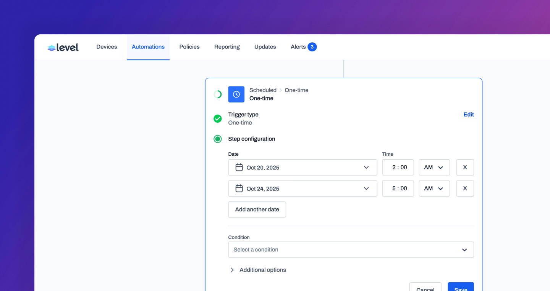The height and width of the screenshot is (291, 550).
Task: Click the Step configuration progress circle
Action: point(218,139)
